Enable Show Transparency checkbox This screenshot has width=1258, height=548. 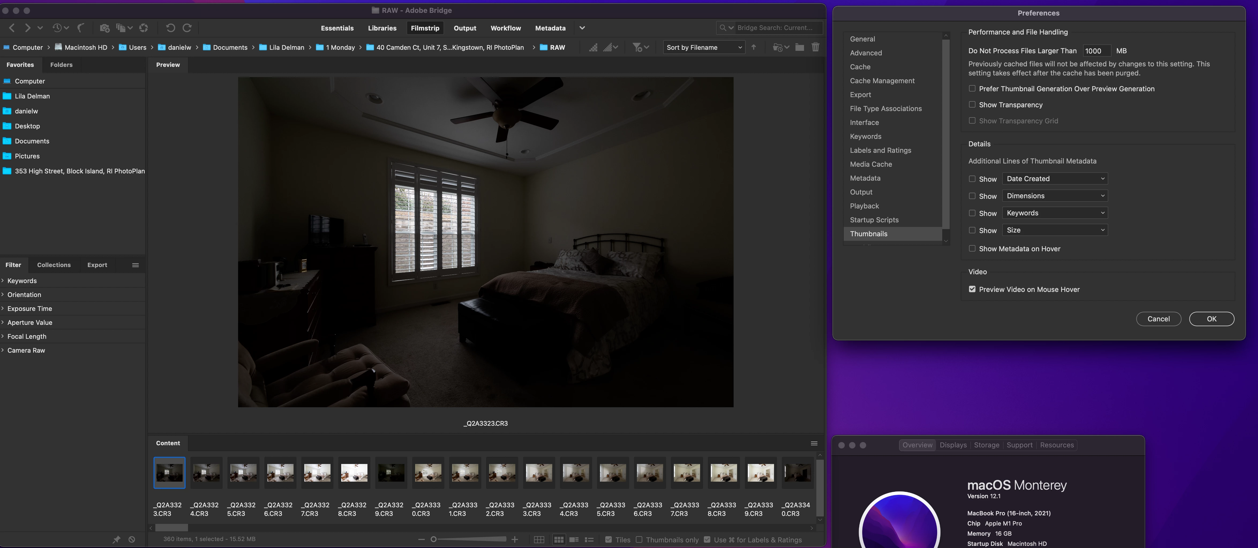[972, 104]
